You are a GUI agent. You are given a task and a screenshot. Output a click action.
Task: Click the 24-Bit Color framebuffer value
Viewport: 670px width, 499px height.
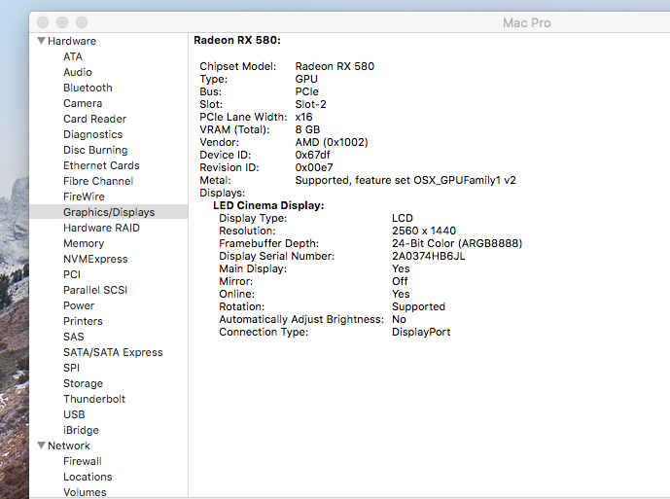click(457, 243)
